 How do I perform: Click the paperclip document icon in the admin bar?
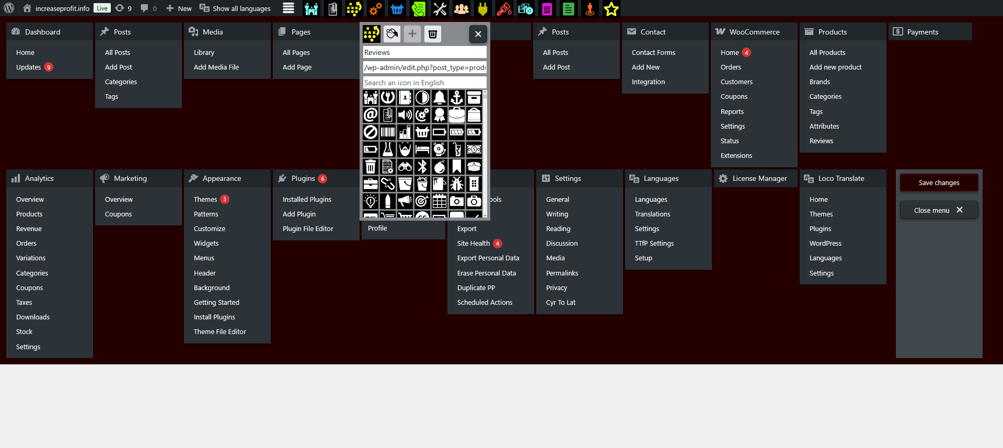(333, 8)
